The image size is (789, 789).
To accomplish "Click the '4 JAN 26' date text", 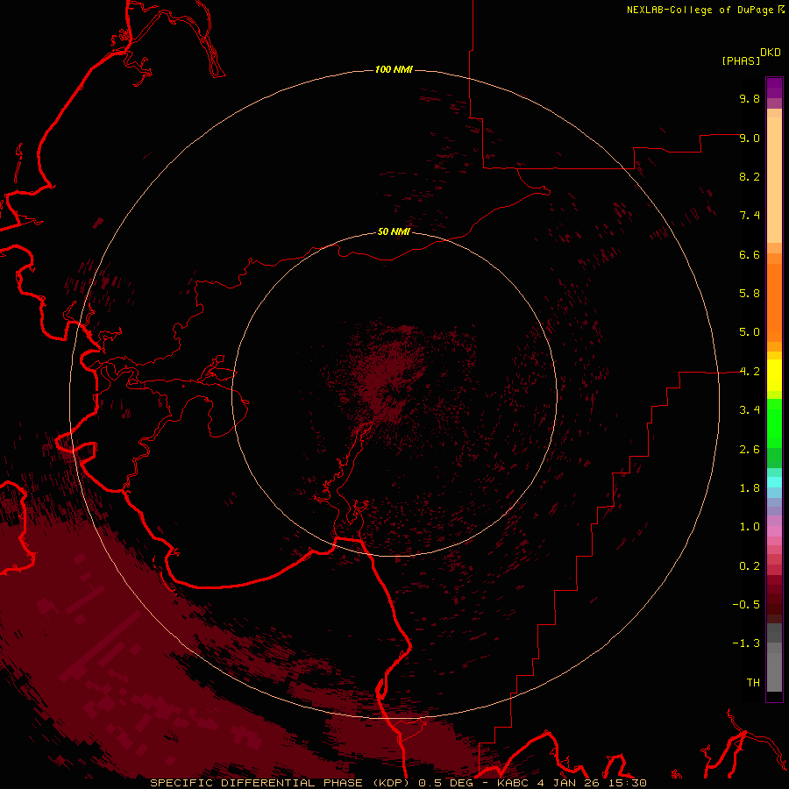I will pyautogui.click(x=566, y=783).
